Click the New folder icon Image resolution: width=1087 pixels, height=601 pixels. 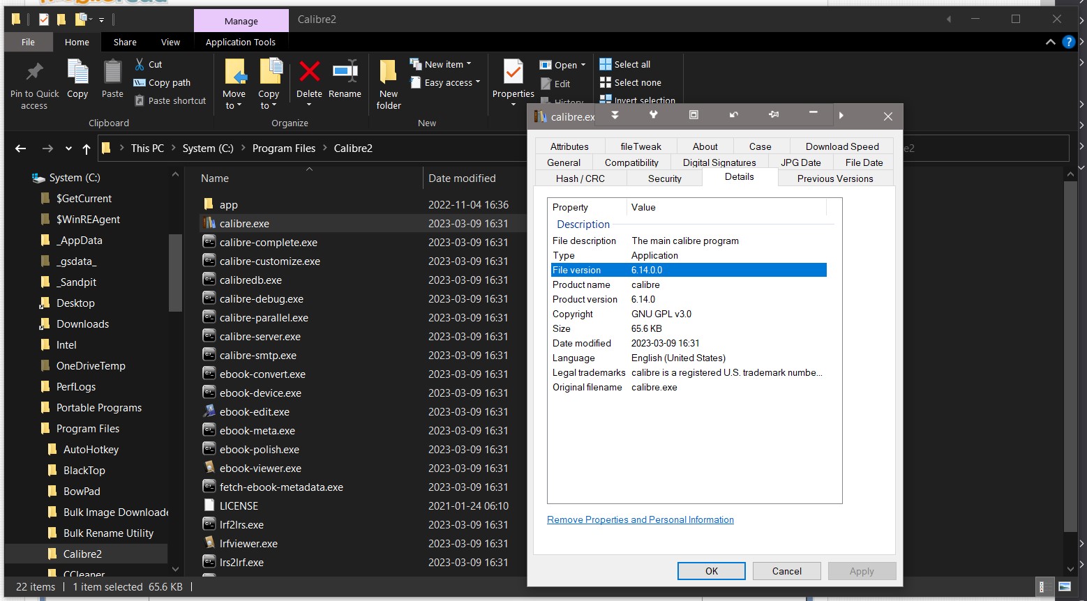pos(389,71)
